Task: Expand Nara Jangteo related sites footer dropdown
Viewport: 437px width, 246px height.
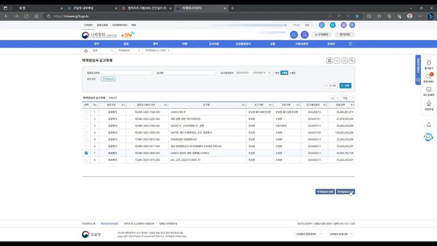Action: click(309, 234)
